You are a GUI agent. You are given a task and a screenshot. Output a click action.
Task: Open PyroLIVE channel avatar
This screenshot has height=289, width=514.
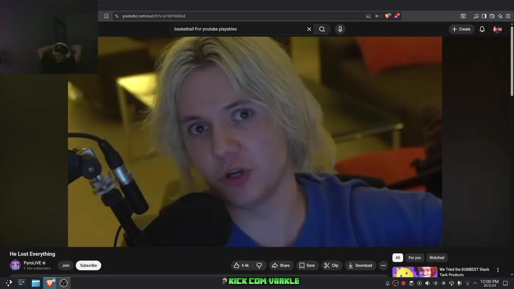coord(15,265)
